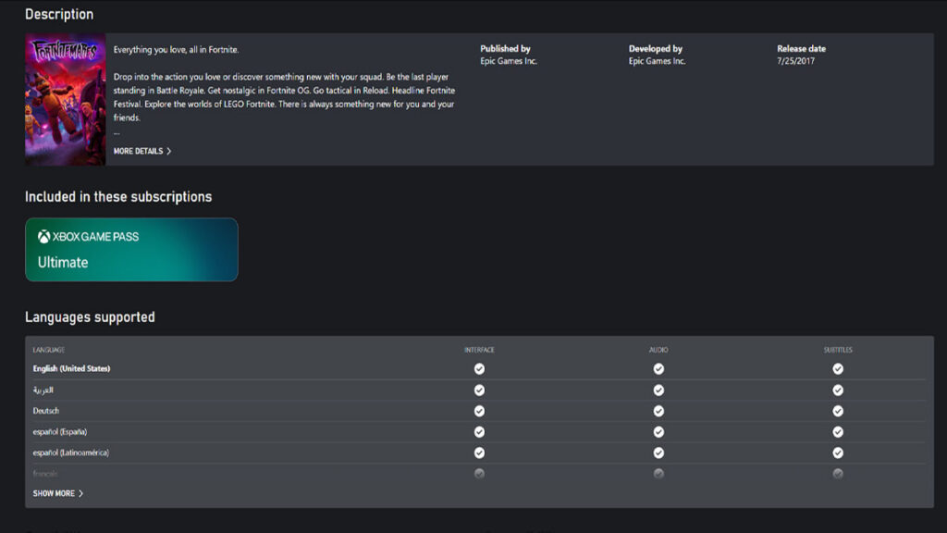This screenshot has width=947, height=533.
Task: Select the Deutsch language name
Action: pyautogui.click(x=46, y=411)
